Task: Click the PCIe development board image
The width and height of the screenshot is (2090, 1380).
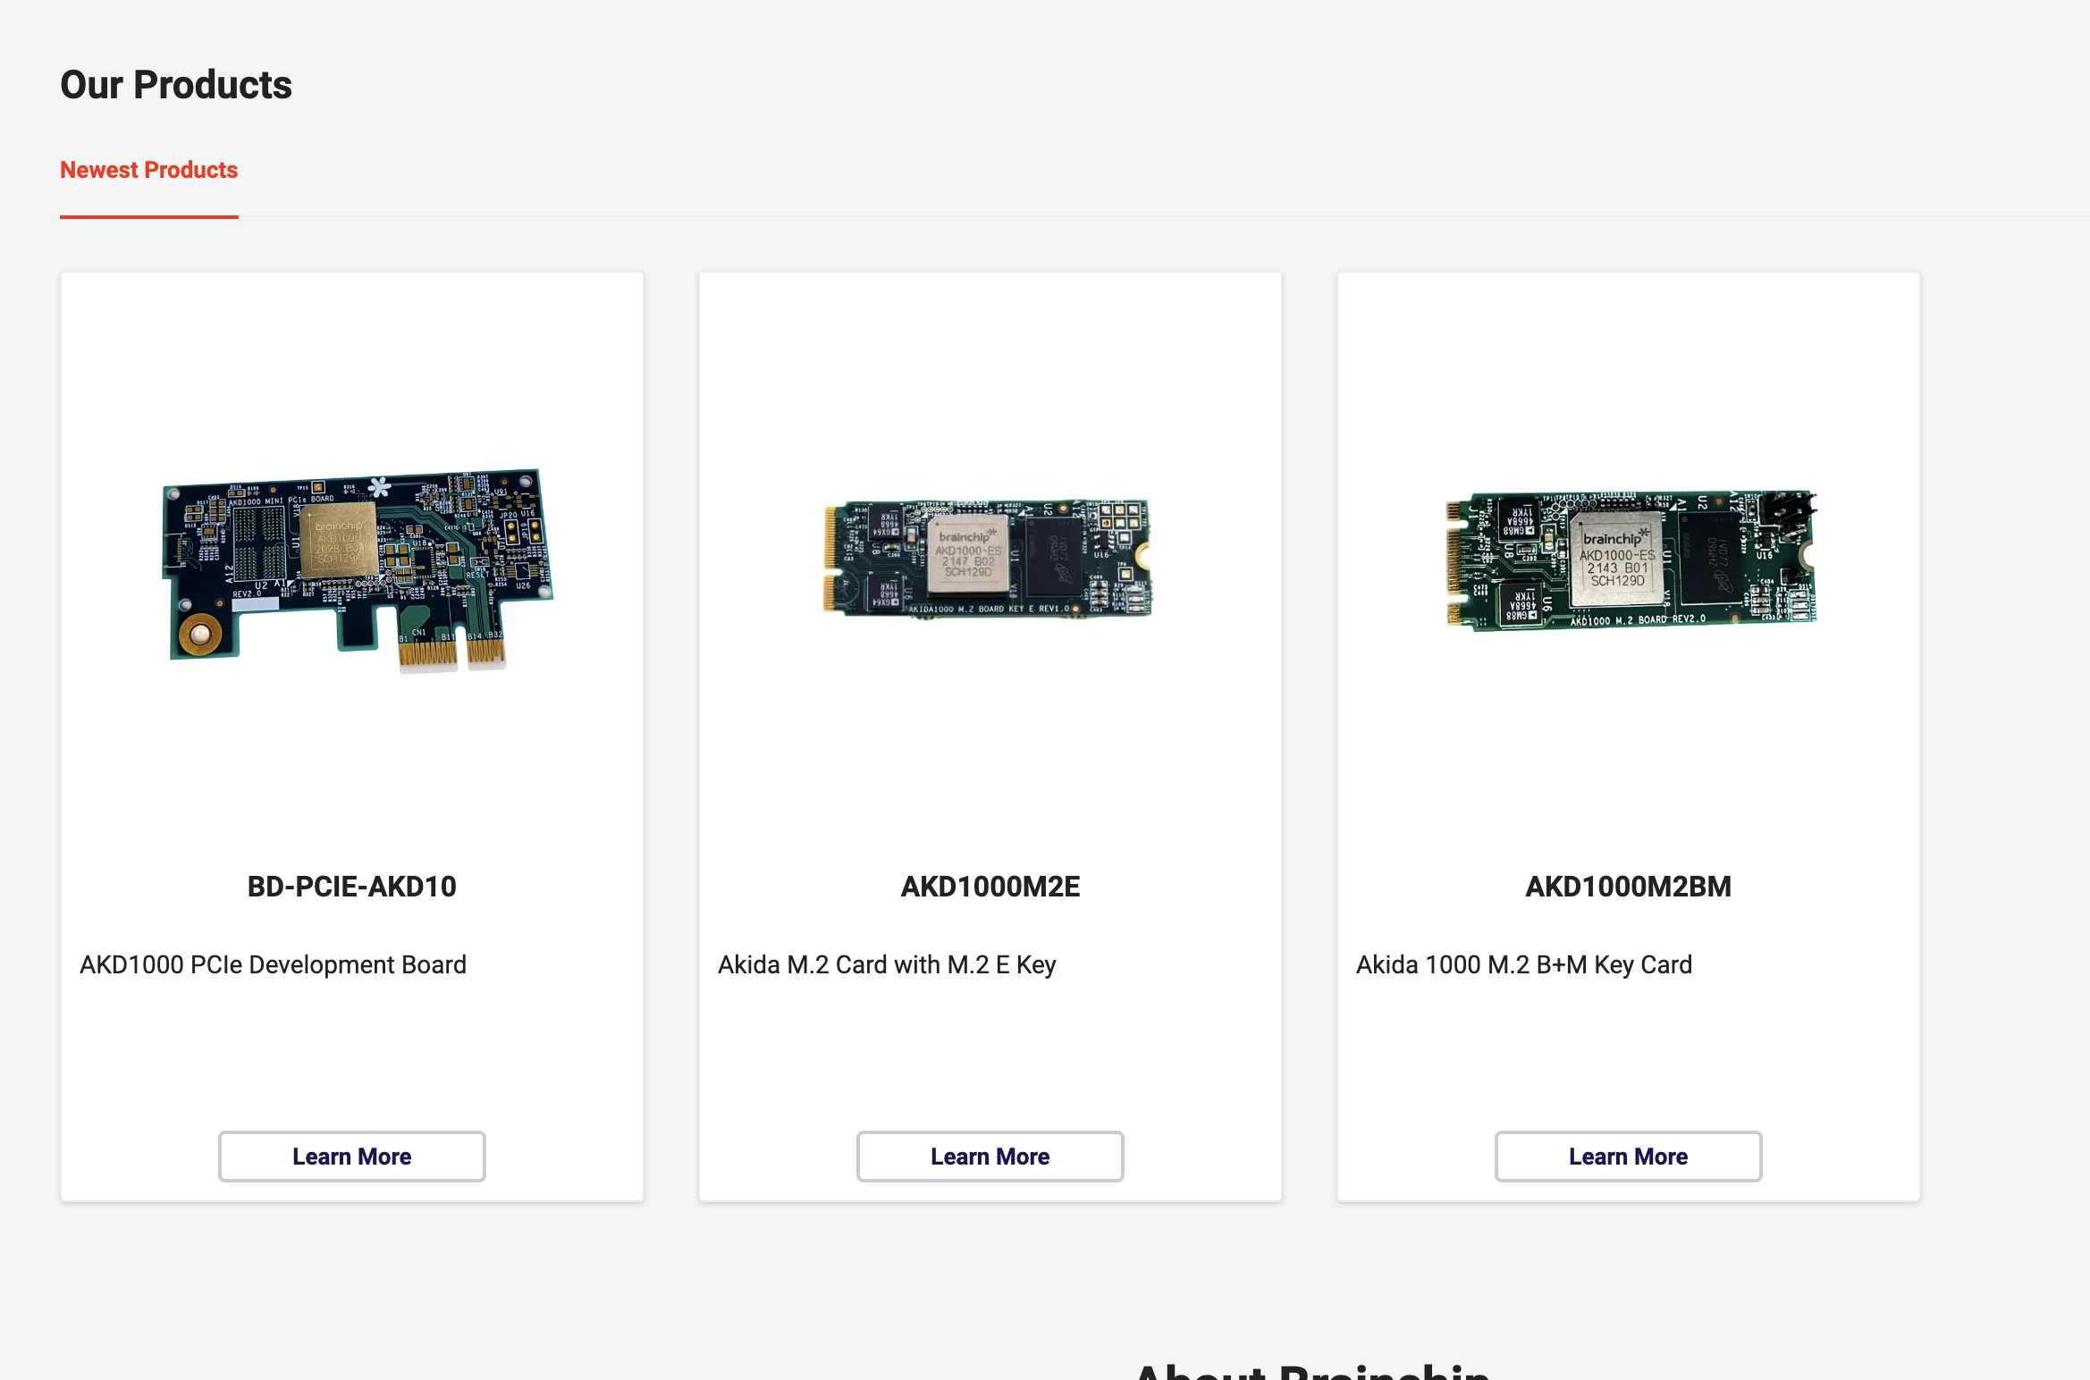Action: click(x=356, y=568)
